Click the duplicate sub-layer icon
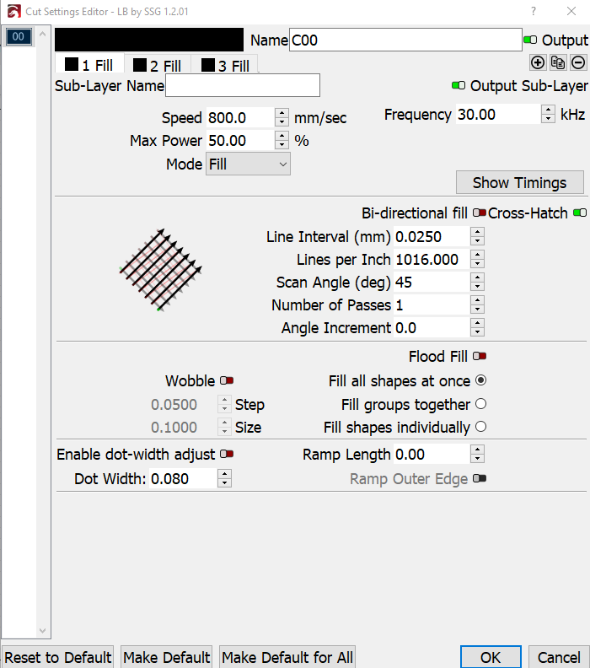The height and width of the screenshot is (668, 590). click(x=557, y=62)
